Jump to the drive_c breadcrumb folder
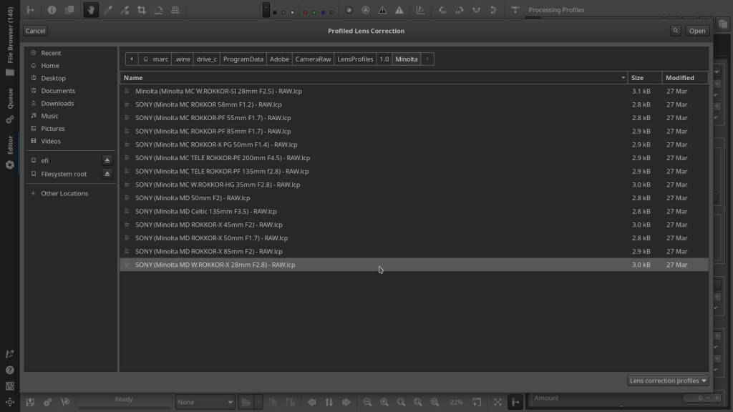 click(207, 59)
